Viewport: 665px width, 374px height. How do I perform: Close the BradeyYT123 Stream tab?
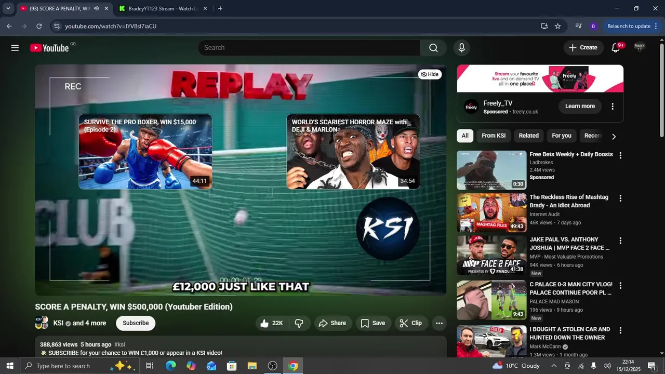click(205, 8)
